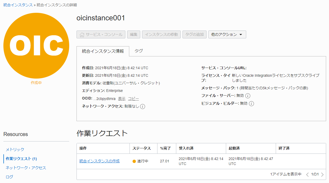
Task: Click info icon next to ファイル・サーバー
Action: pos(248,96)
